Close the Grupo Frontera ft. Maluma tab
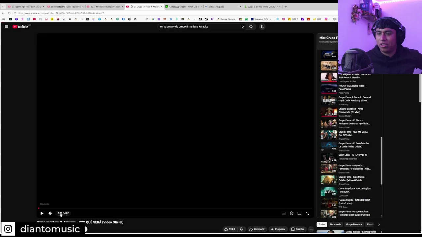422x237 pixels. (x=162, y=7)
